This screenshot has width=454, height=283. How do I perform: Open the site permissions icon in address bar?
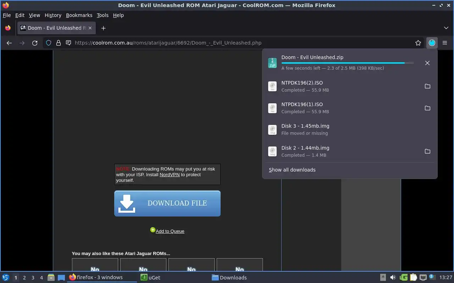click(x=68, y=43)
